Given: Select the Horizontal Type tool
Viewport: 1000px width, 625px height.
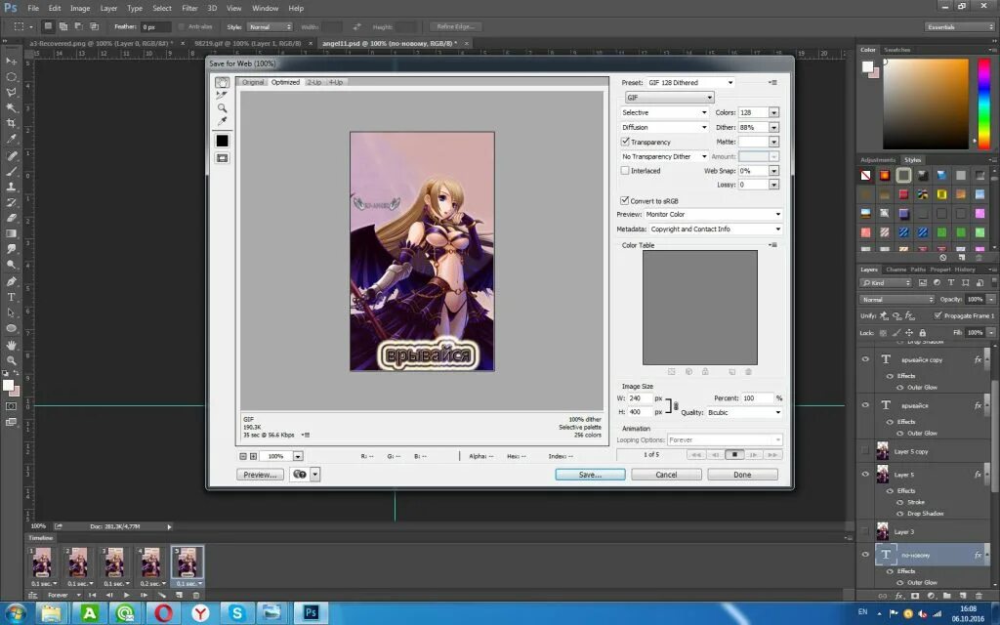Looking at the screenshot, I should (11, 297).
